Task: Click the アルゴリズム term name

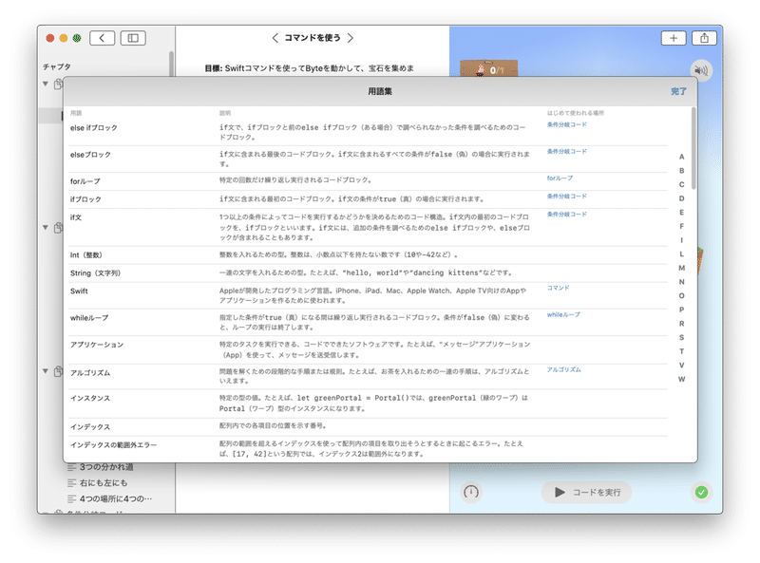Action: coord(90,372)
